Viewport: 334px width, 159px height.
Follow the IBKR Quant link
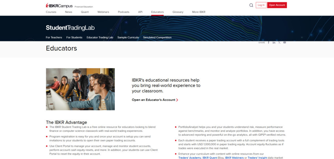(210, 158)
